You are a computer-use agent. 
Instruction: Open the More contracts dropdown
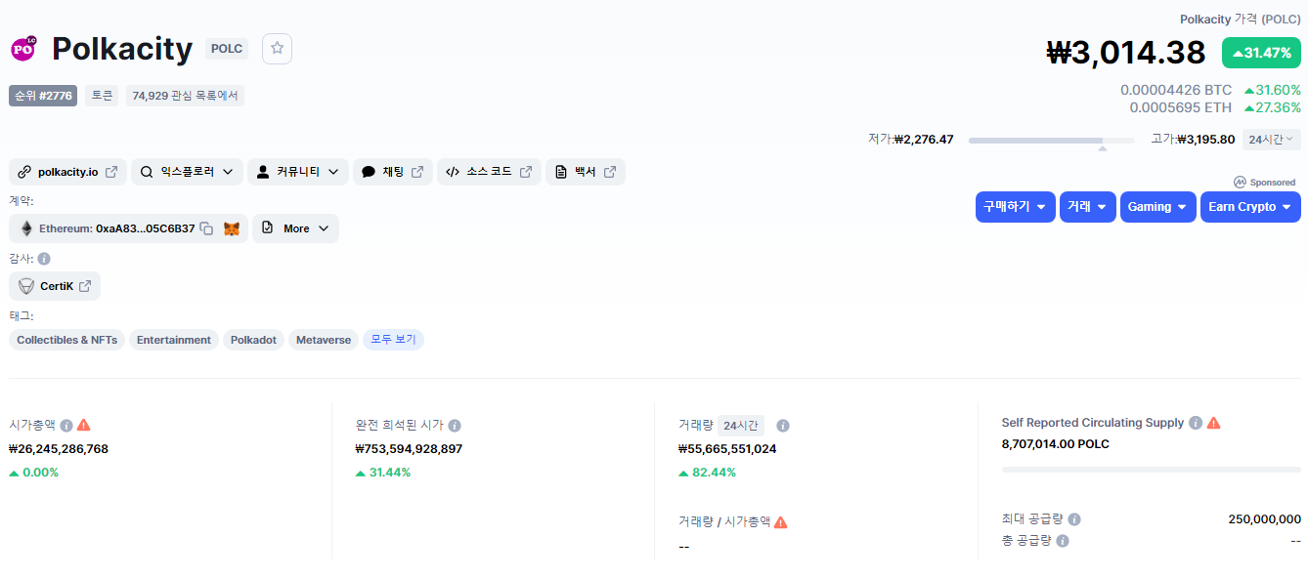(295, 228)
